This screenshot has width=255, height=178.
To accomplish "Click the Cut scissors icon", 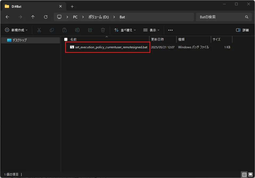I will pyautogui.click(x=39, y=30).
